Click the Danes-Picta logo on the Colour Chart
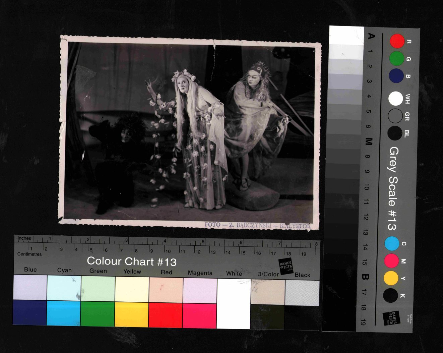This screenshot has width=443, height=353. pos(286,266)
